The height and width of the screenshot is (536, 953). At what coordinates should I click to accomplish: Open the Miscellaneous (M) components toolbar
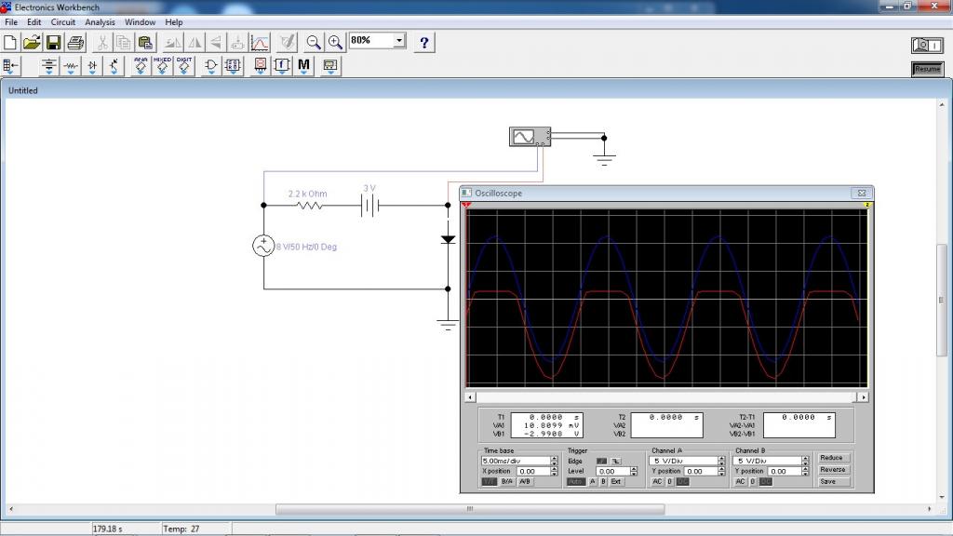pos(304,66)
